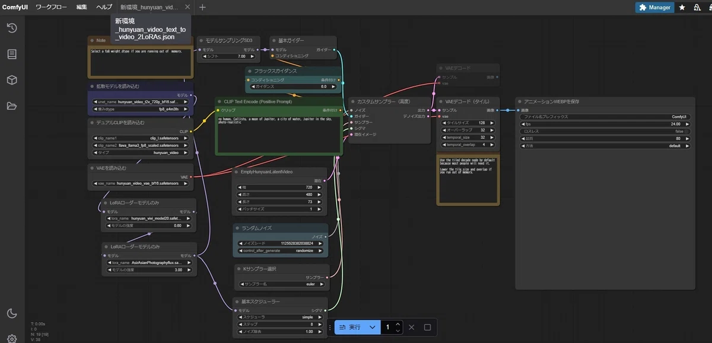The height and width of the screenshot is (343, 712).
Task: Collapse the アニメーションWEBPを保存 node dot
Action: click(519, 101)
